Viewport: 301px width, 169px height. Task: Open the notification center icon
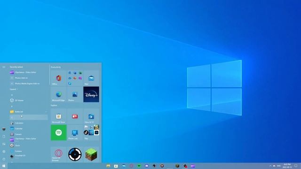click(296, 166)
